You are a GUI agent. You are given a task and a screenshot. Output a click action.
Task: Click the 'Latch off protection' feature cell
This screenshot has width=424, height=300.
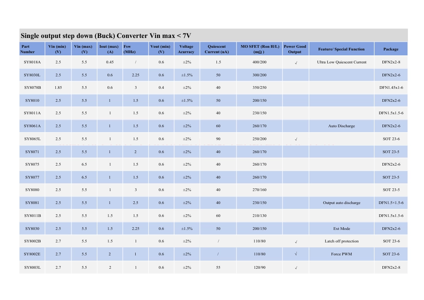pyautogui.click(x=341, y=241)
